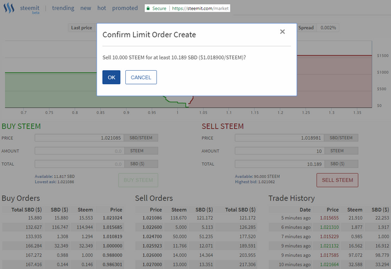
Task: Click Lowest ask: 1.021086 link
Action: 54,182
